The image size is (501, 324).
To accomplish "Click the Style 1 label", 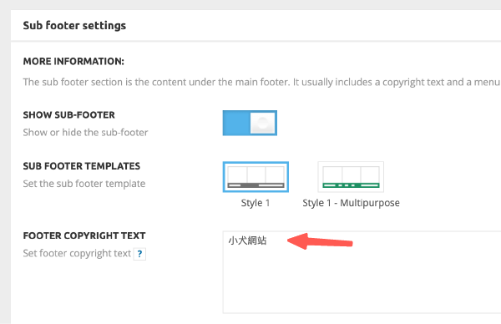I will click(x=256, y=203).
